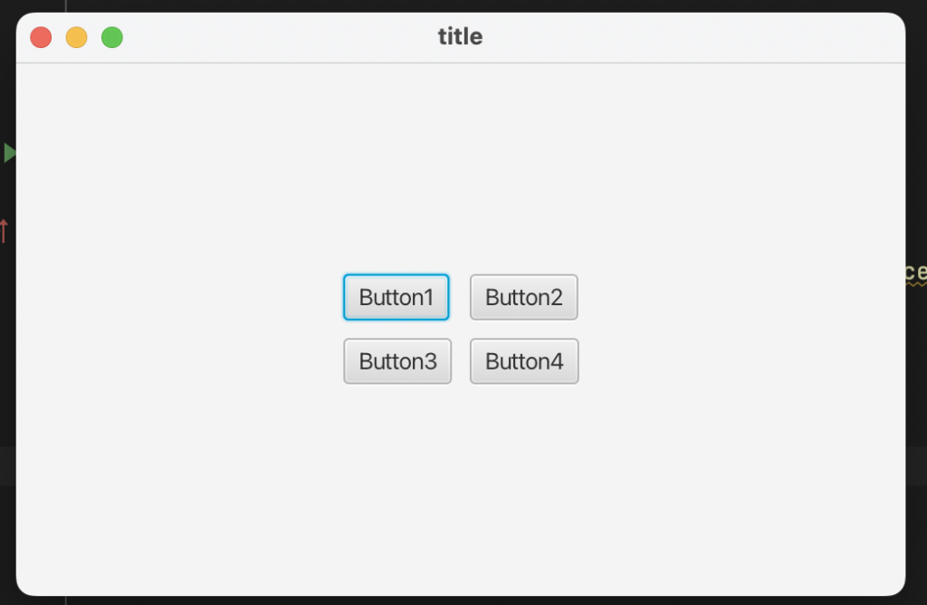Trigger the focused, blue-outlined button

(x=397, y=297)
